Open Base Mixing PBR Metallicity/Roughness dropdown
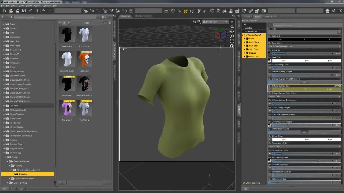The height and width of the screenshot is (193, 344). point(304,46)
